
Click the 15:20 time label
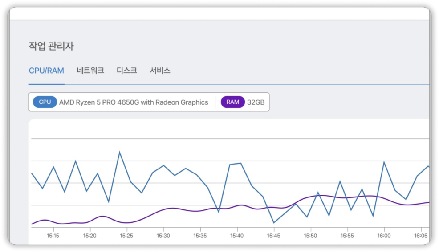click(x=90, y=236)
